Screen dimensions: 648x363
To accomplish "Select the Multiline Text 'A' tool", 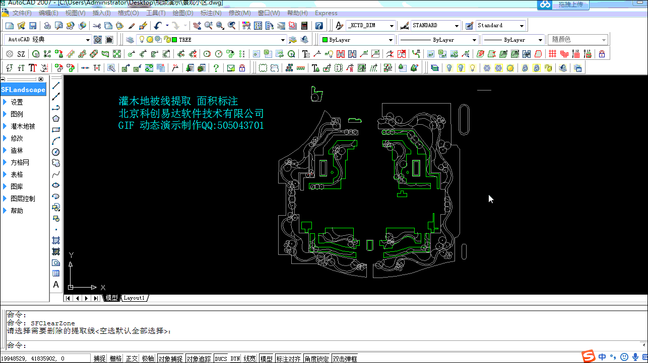I will [x=56, y=285].
